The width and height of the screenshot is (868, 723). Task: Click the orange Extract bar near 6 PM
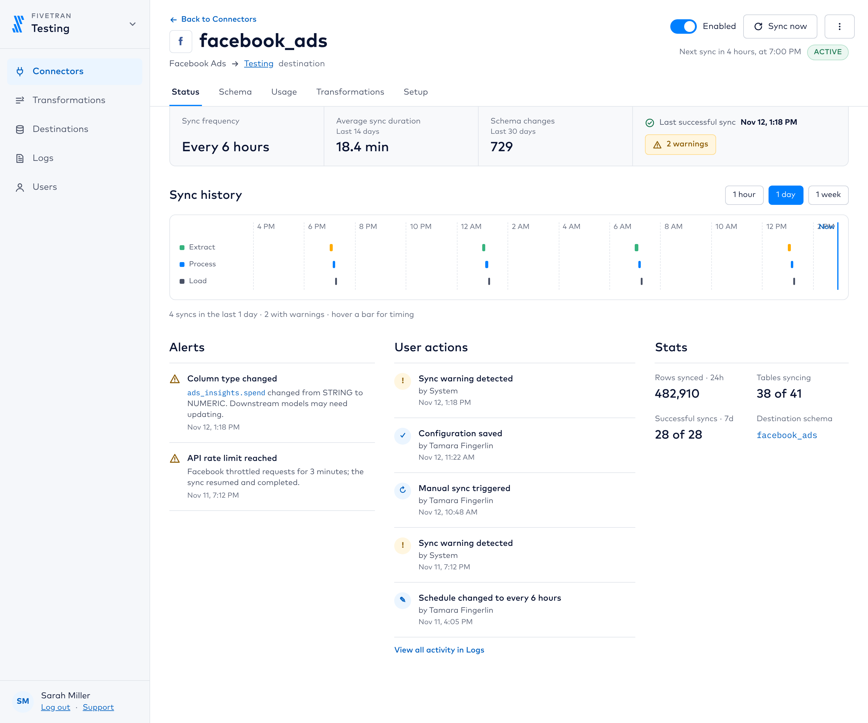tap(331, 247)
